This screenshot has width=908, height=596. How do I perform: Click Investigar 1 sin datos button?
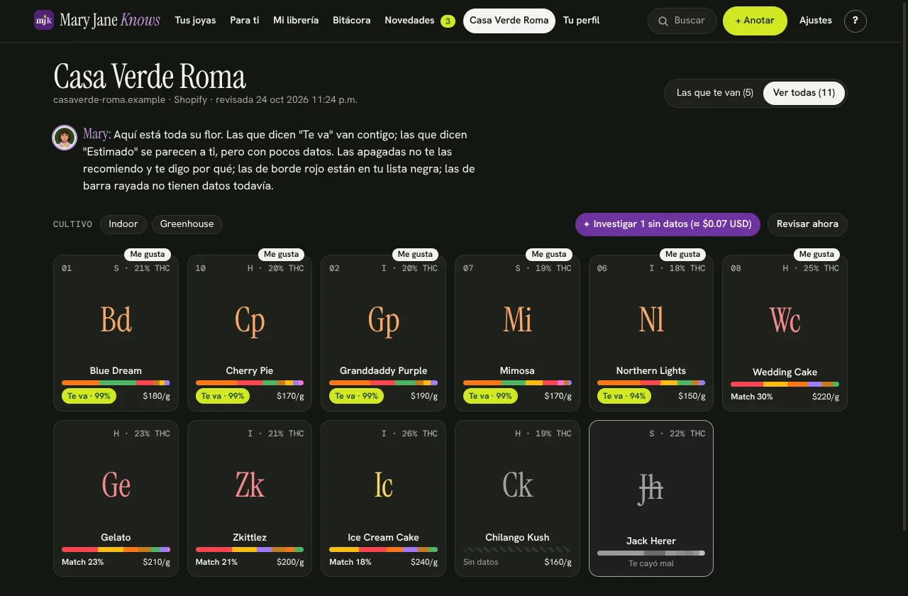(x=668, y=224)
